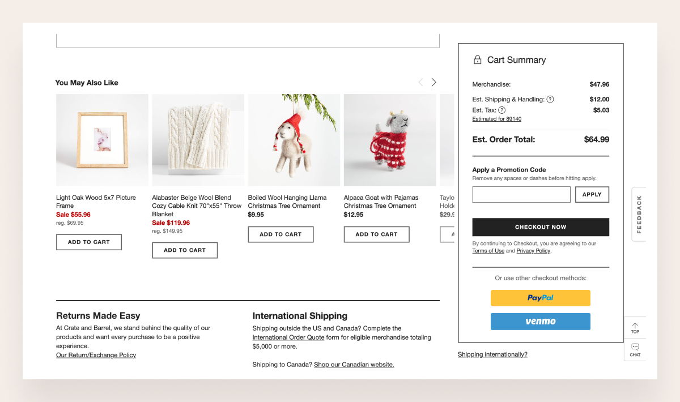Viewport: 680px width, 402px height.
Task: Click the Est. Tax help question icon
Action: point(501,110)
